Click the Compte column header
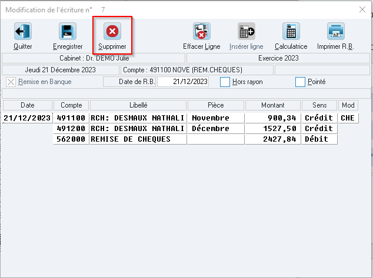Viewport: 373px width, 278px height. (71, 105)
